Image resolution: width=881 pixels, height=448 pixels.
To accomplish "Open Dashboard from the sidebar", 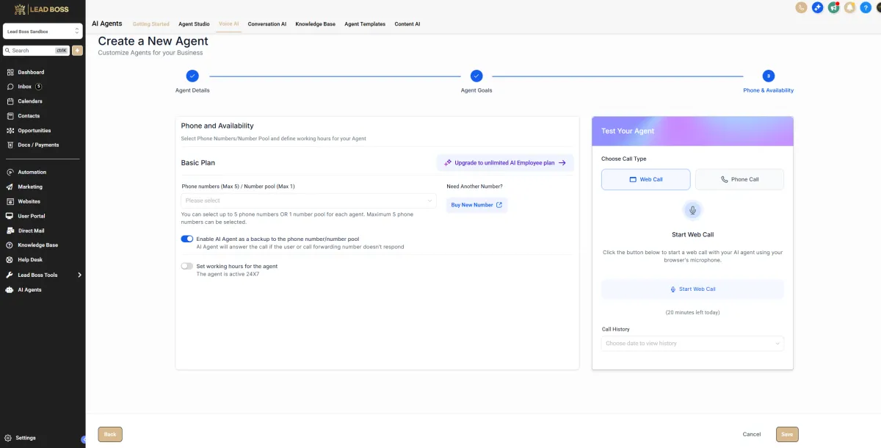I will 31,72.
